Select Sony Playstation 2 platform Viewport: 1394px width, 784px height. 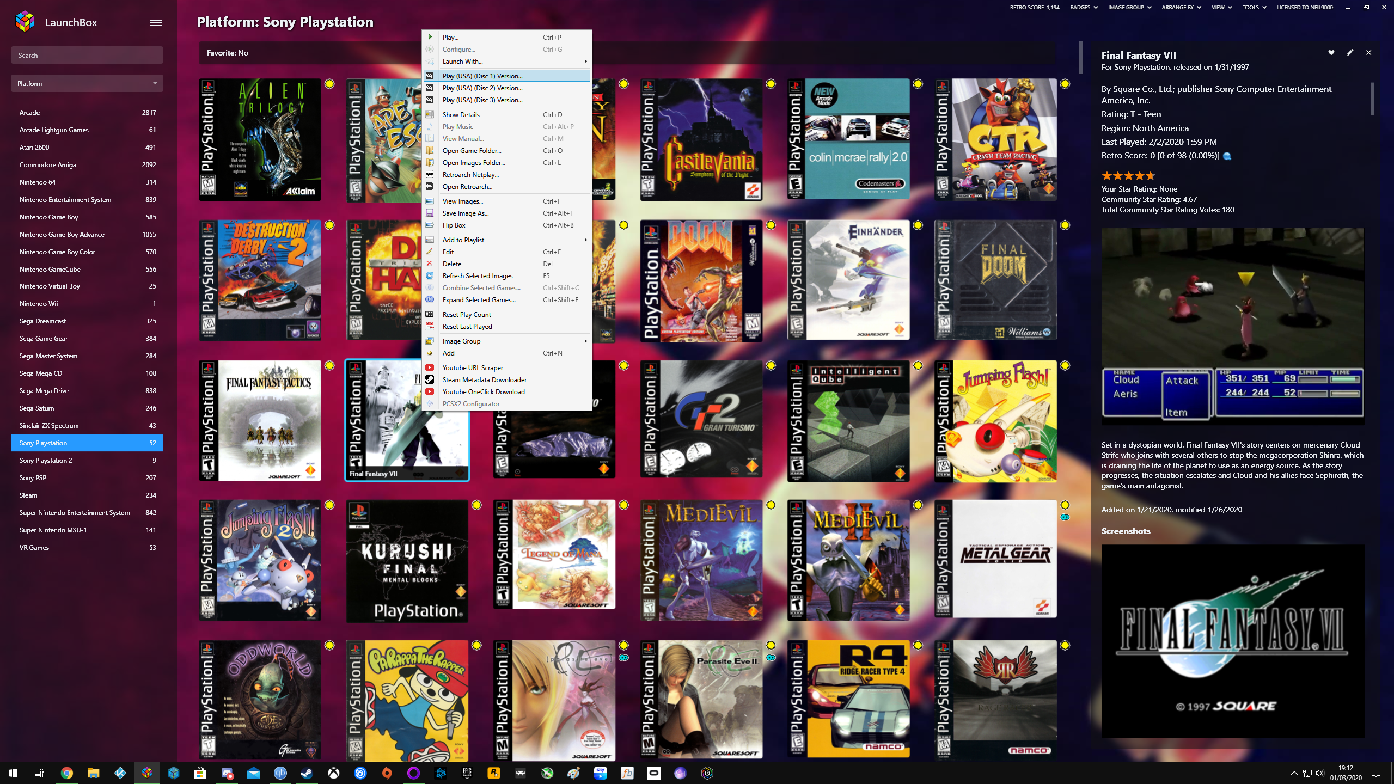pyautogui.click(x=87, y=461)
